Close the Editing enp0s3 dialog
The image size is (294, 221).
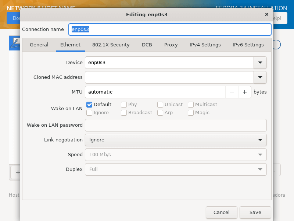coord(267,15)
